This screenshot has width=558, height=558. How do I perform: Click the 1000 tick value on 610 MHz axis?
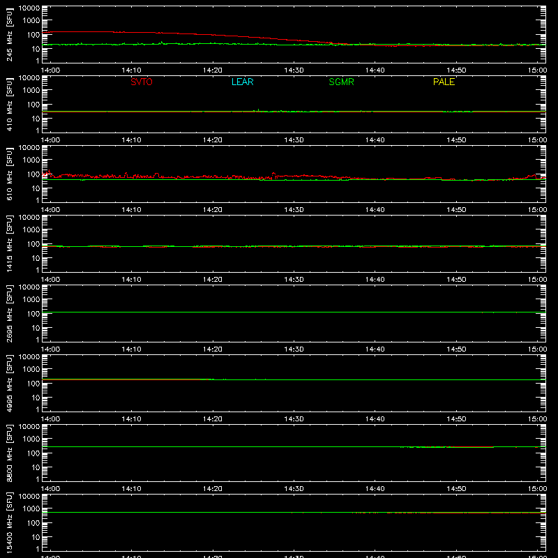pyautogui.click(x=31, y=160)
